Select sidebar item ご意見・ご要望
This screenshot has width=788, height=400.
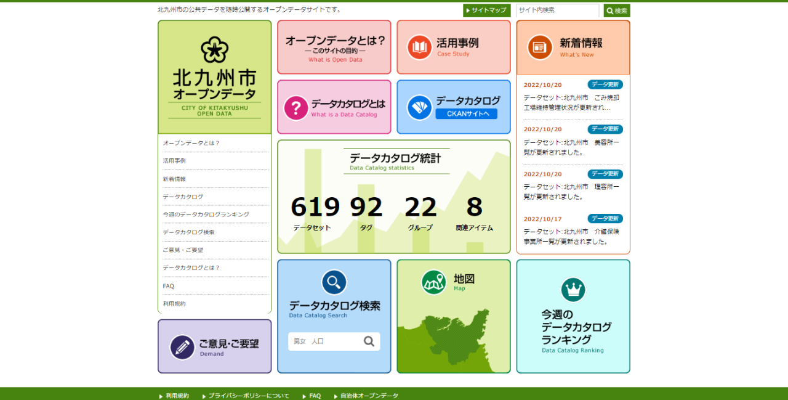[214, 250]
